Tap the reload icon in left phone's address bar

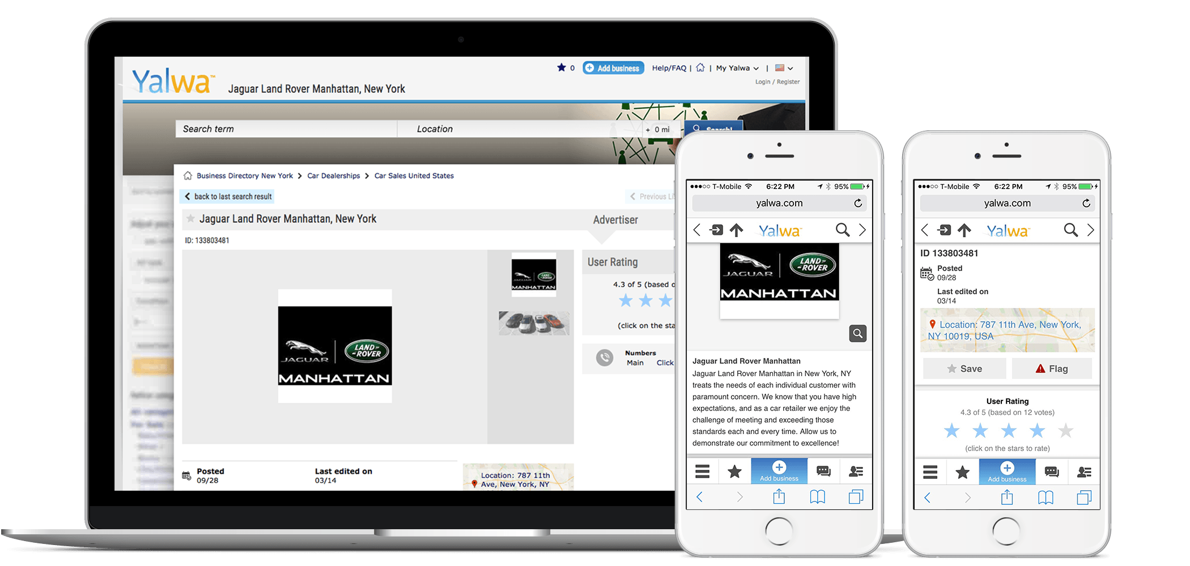tap(858, 203)
